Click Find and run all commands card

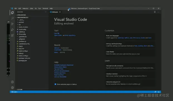[x=130, y=67]
